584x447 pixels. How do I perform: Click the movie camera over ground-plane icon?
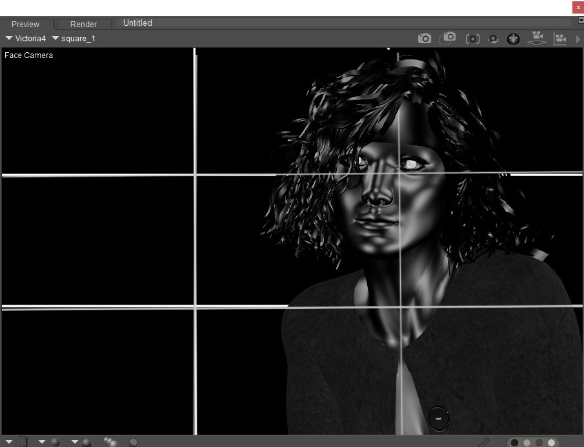536,38
